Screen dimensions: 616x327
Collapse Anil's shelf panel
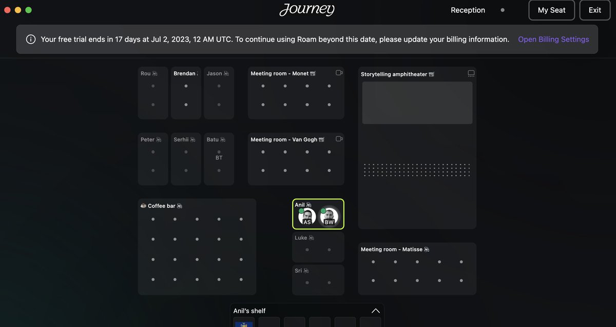click(375, 310)
